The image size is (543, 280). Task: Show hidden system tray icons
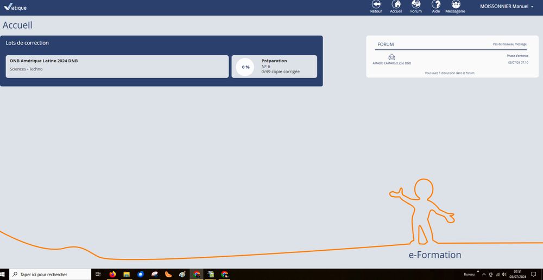coord(483,275)
